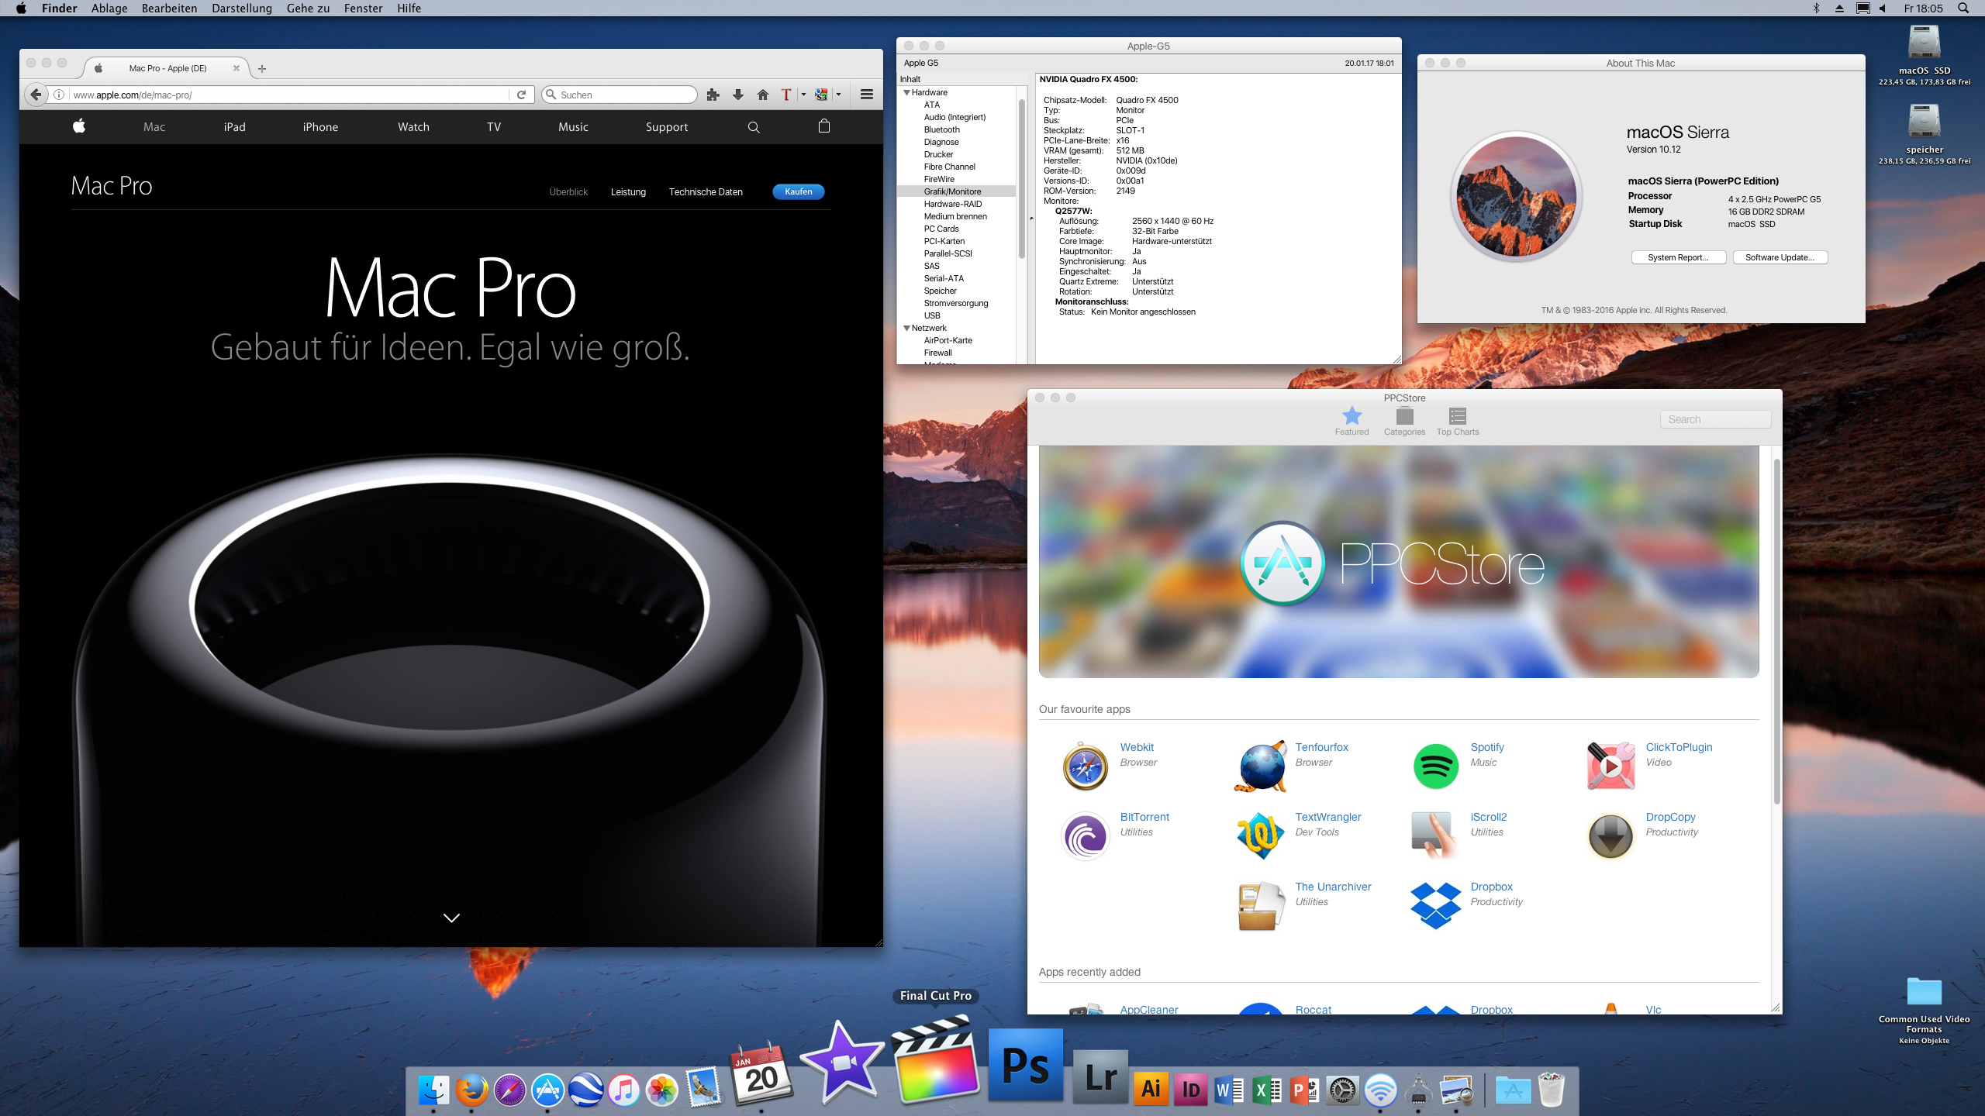Image resolution: width=1985 pixels, height=1116 pixels.
Task: Select PCI-Karten in hardware list
Action: (944, 241)
